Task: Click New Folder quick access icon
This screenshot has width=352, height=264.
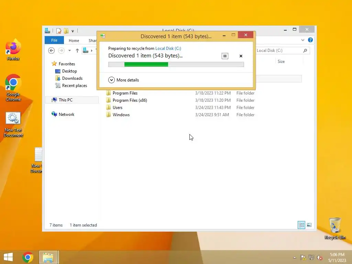Action: pos(66,31)
